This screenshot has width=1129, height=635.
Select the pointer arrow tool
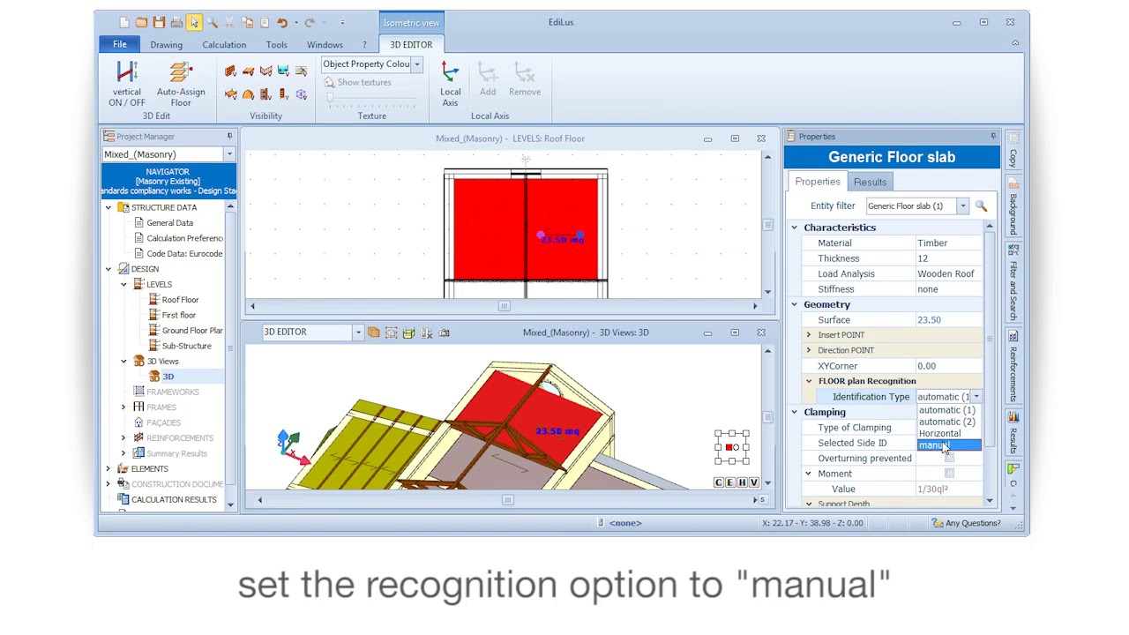[x=194, y=22]
